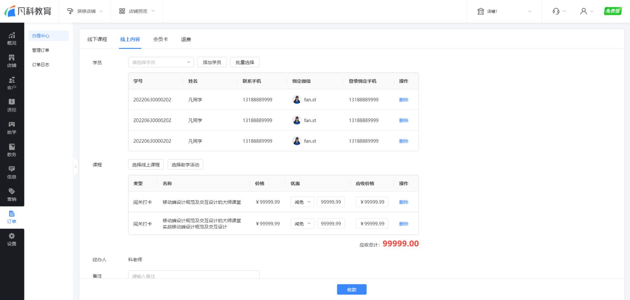
Task: Open the 店铺1 store selector dropdown
Action: tap(530, 11)
